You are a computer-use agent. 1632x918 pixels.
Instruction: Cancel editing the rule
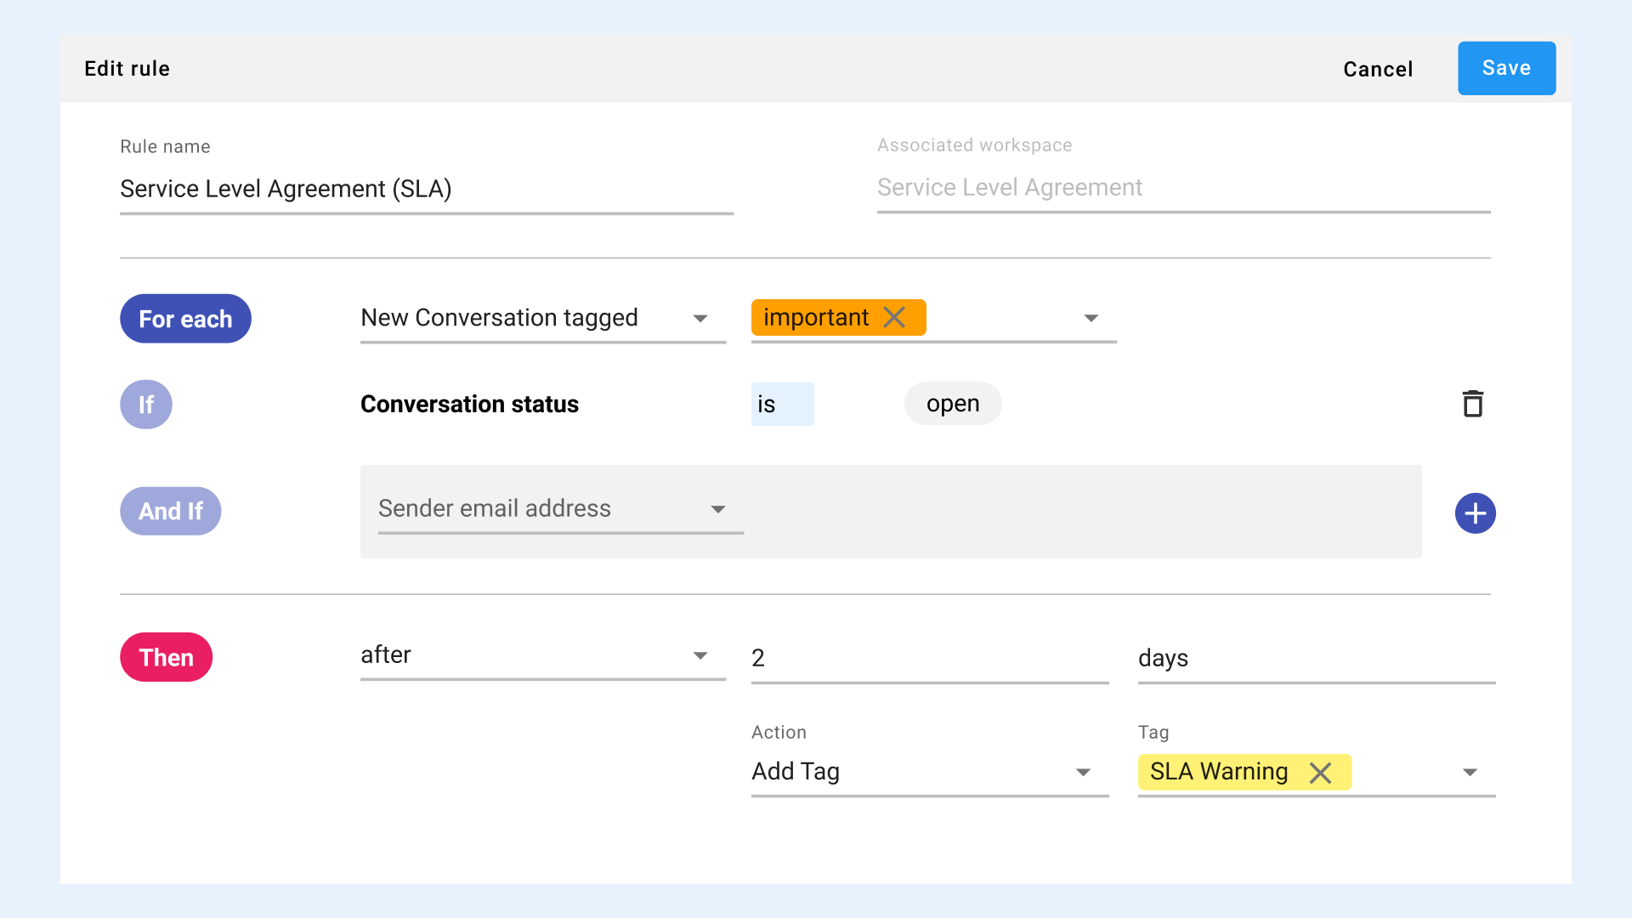pos(1377,70)
